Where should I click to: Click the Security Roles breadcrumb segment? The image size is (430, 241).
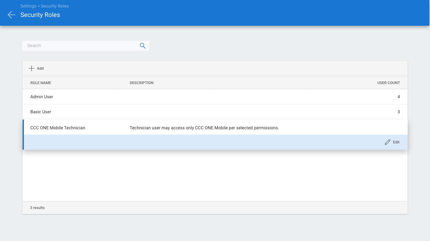[55, 6]
